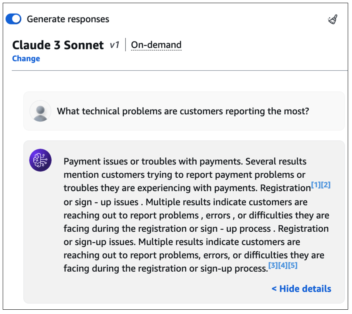Open citation [5] footnote
This screenshot has height=314, width=352.
[293, 266]
